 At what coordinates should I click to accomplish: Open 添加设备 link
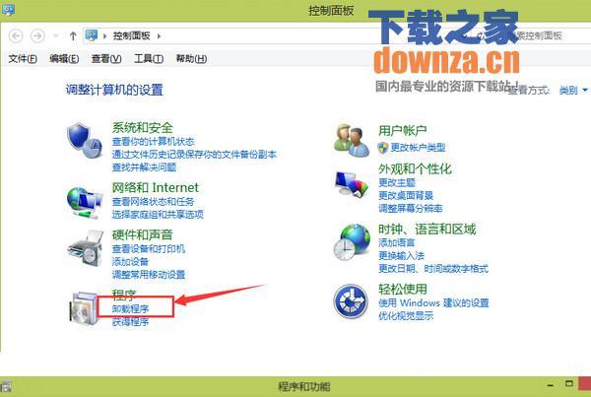pos(130,262)
